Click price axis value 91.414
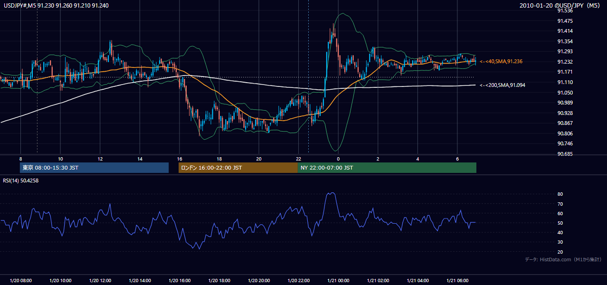The height and width of the screenshot is (285, 607). pyautogui.click(x=565, y=31)
